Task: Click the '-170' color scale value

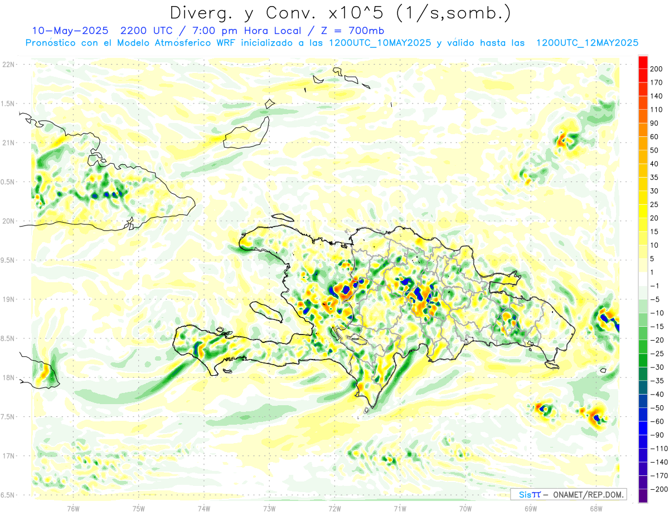Action: [658, 475]
